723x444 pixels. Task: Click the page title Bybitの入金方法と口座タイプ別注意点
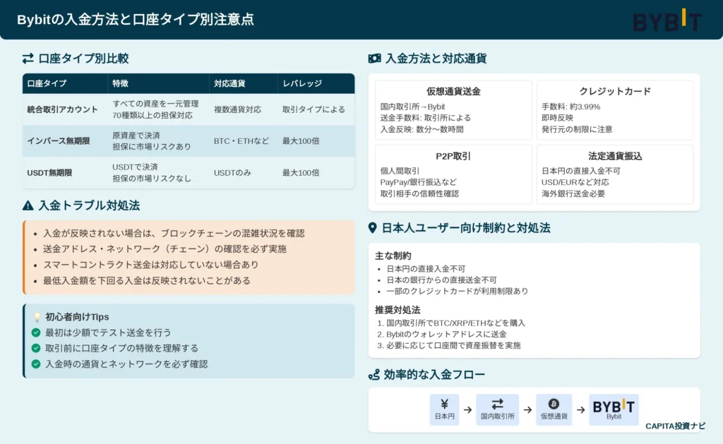pyautogui.click(x=135, y=19)
